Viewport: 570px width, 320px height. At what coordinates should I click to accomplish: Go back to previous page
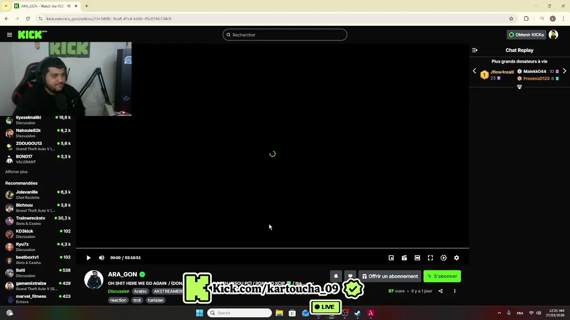(6, 19)
